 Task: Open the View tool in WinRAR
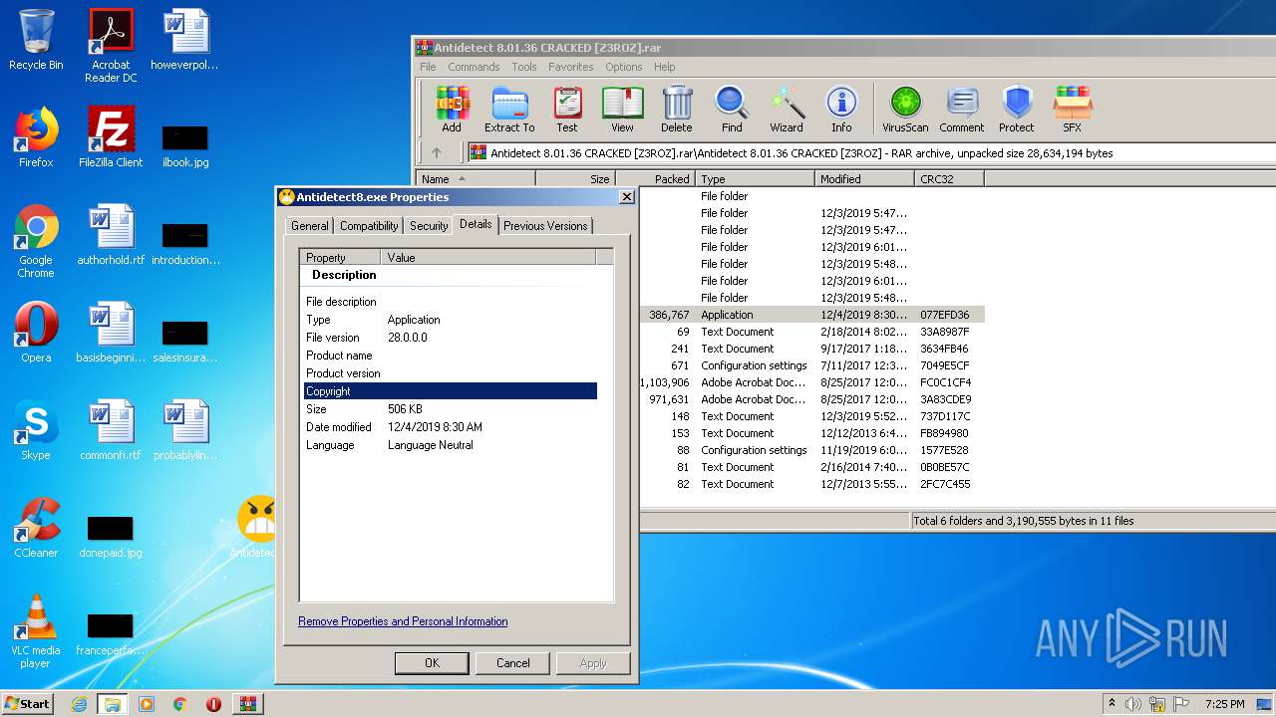(622, 109)
